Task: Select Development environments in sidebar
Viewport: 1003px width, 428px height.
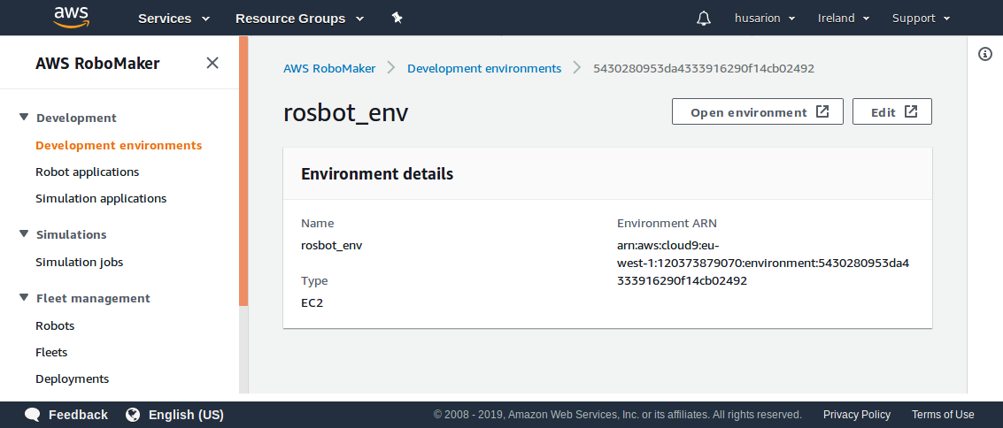Action: coord(119,145)
